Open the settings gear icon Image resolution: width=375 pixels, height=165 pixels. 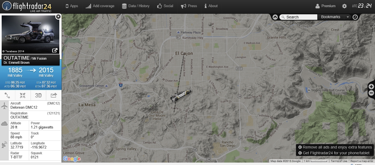click(344, 6)
